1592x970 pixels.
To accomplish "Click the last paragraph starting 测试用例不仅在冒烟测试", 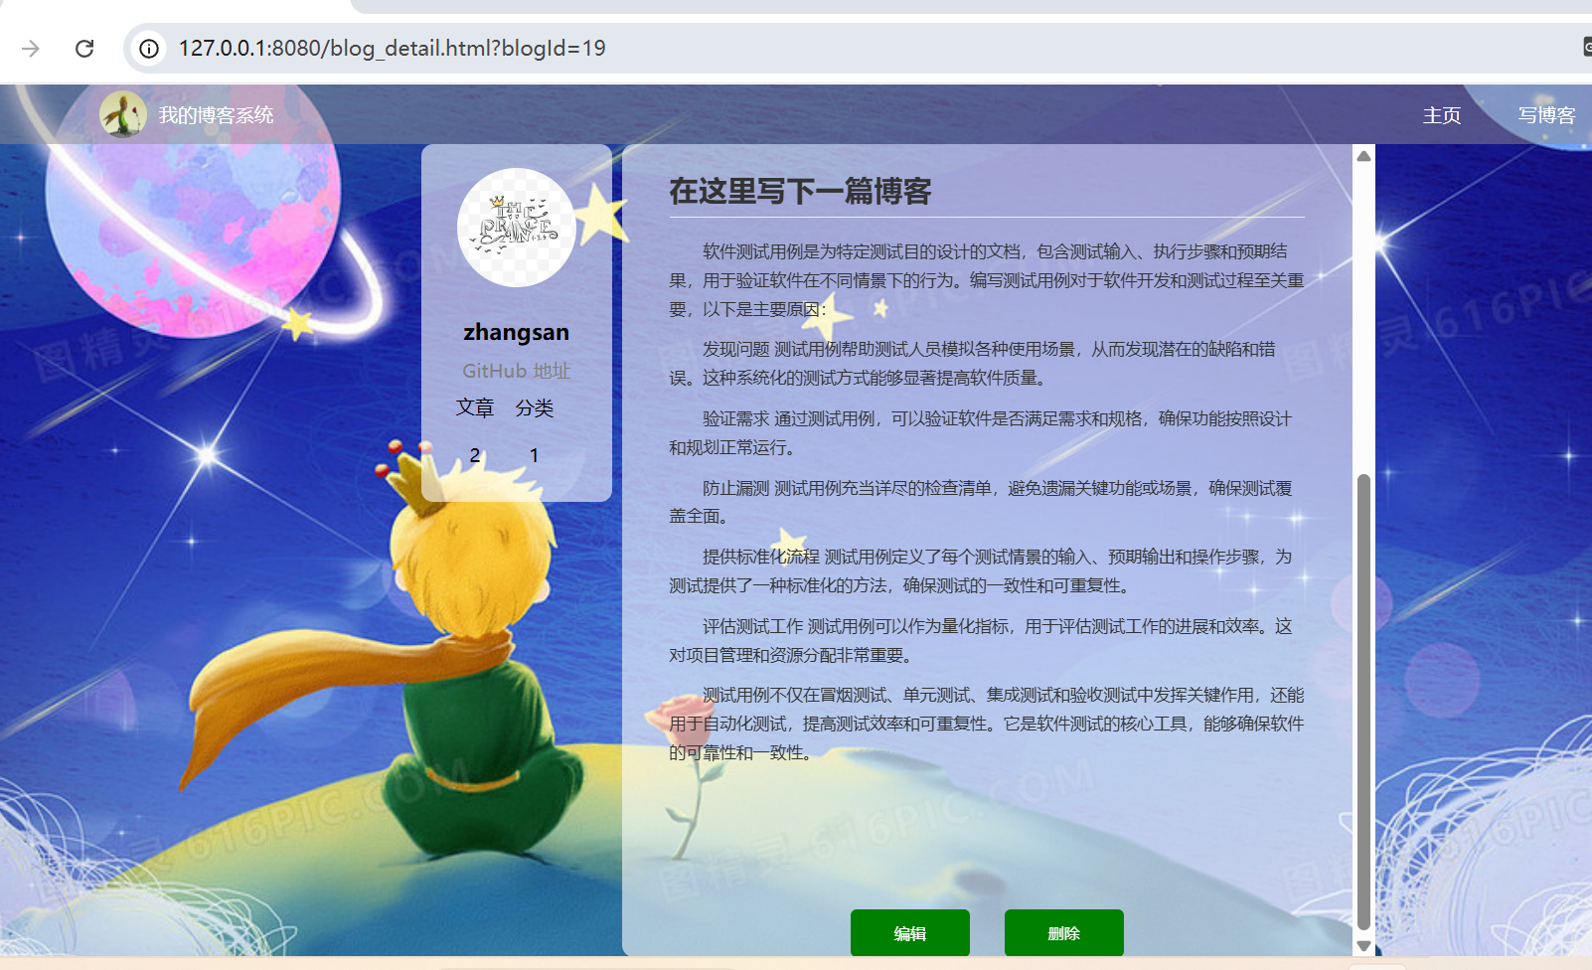I will click(x=987, y=725).
